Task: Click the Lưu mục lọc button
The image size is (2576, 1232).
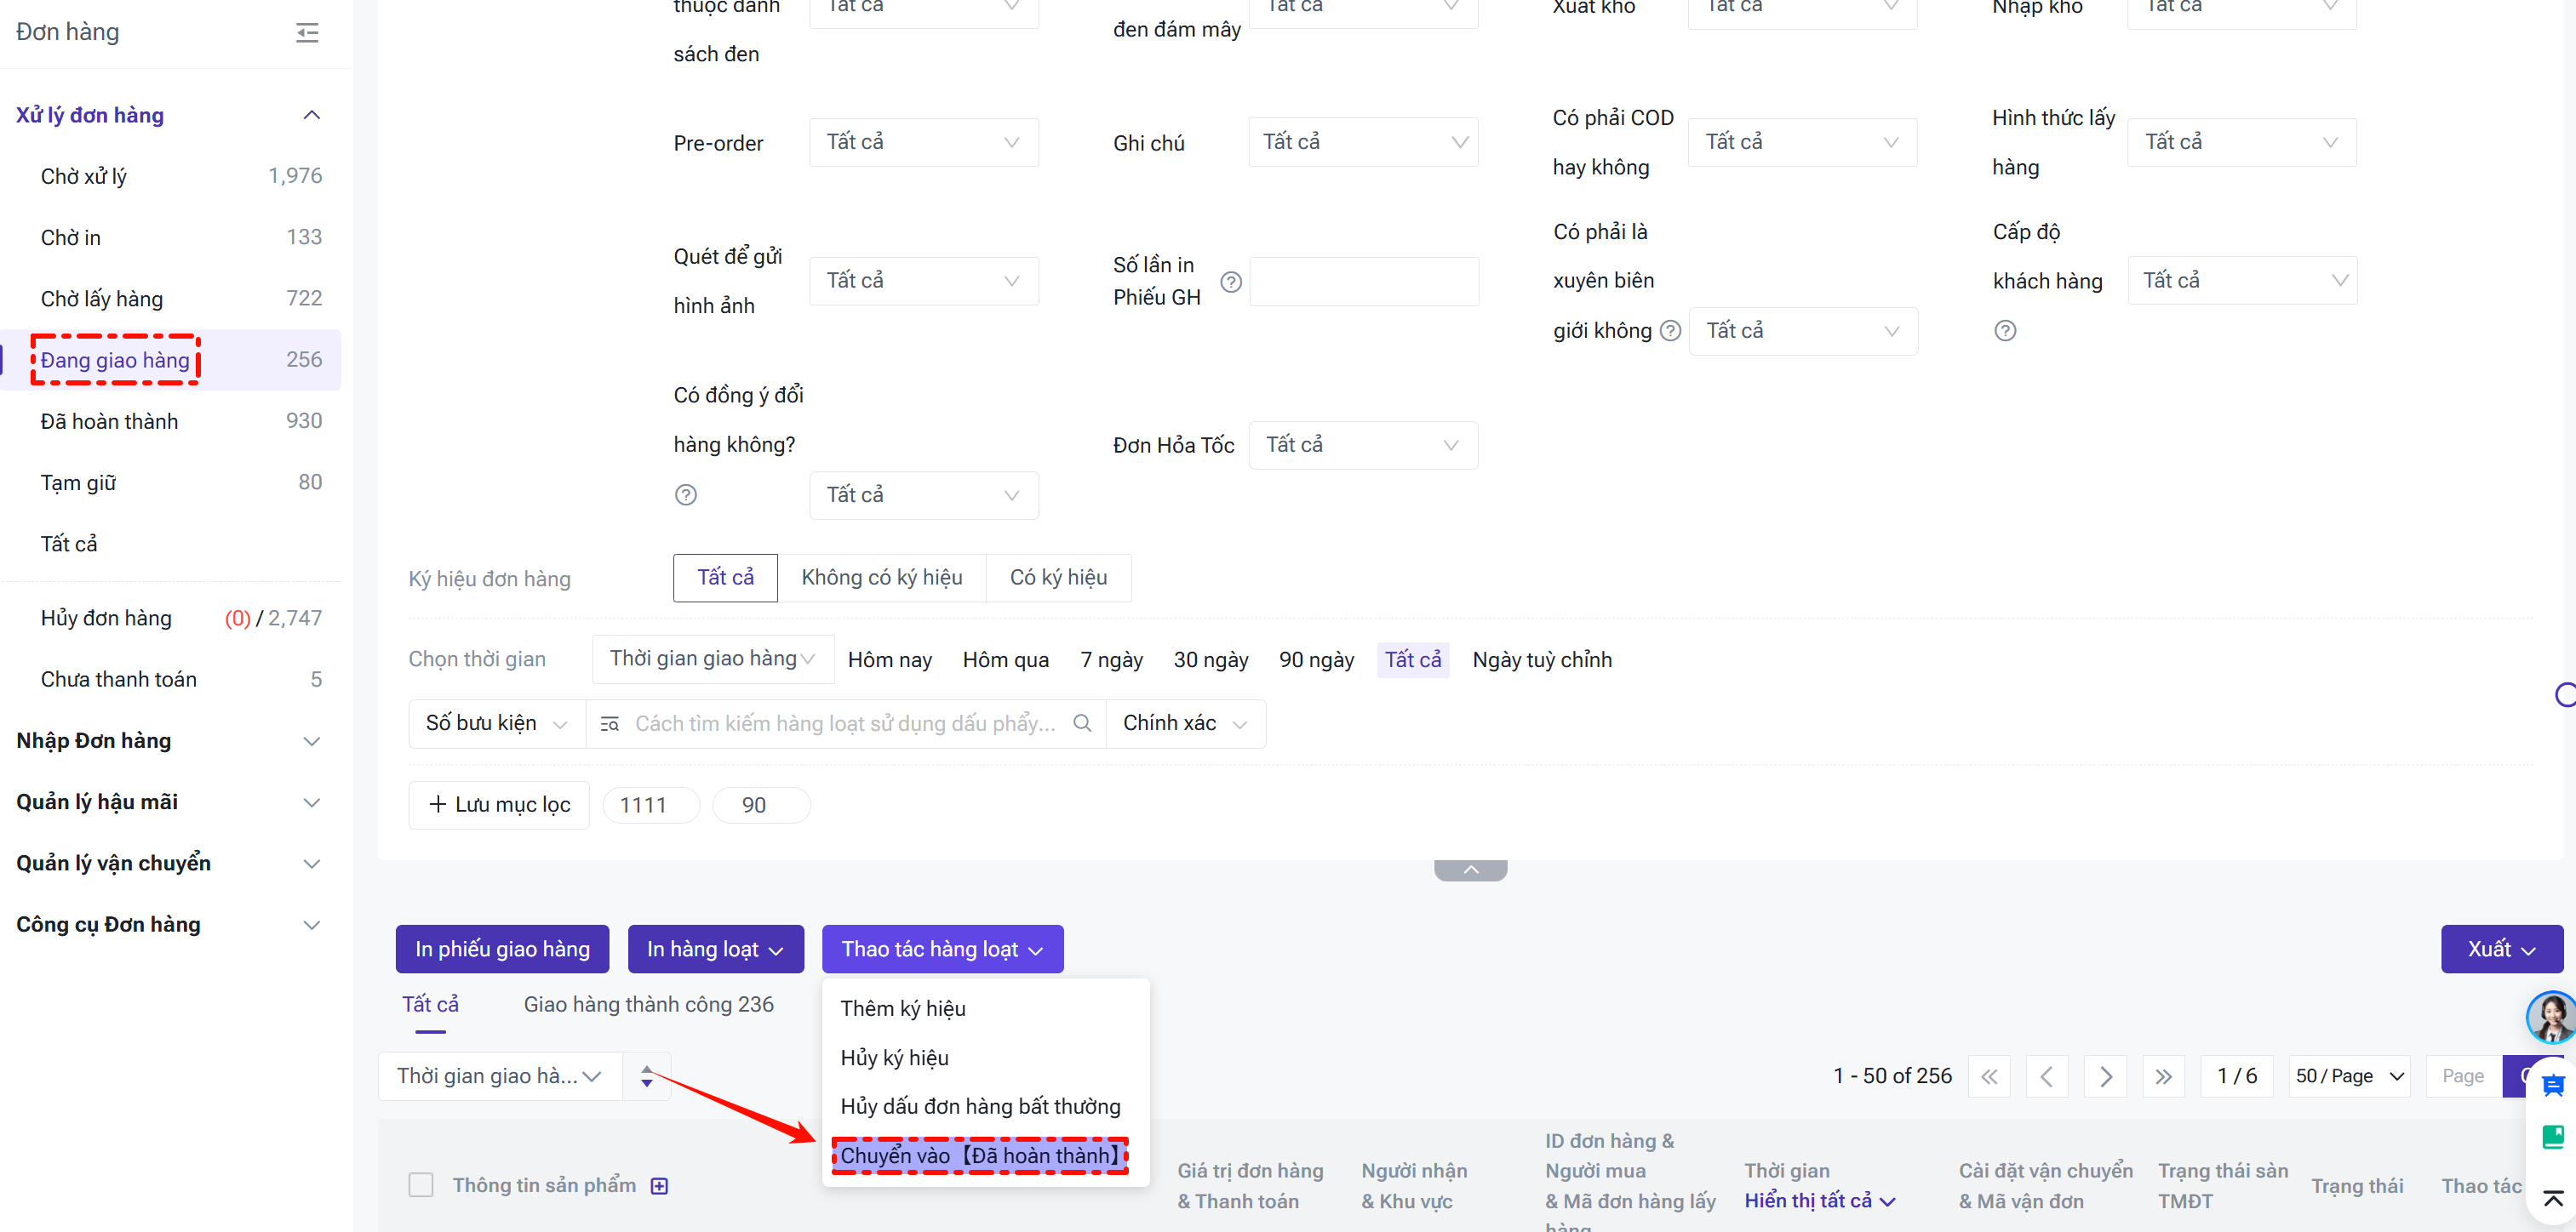Action: [x=499, y=804]
